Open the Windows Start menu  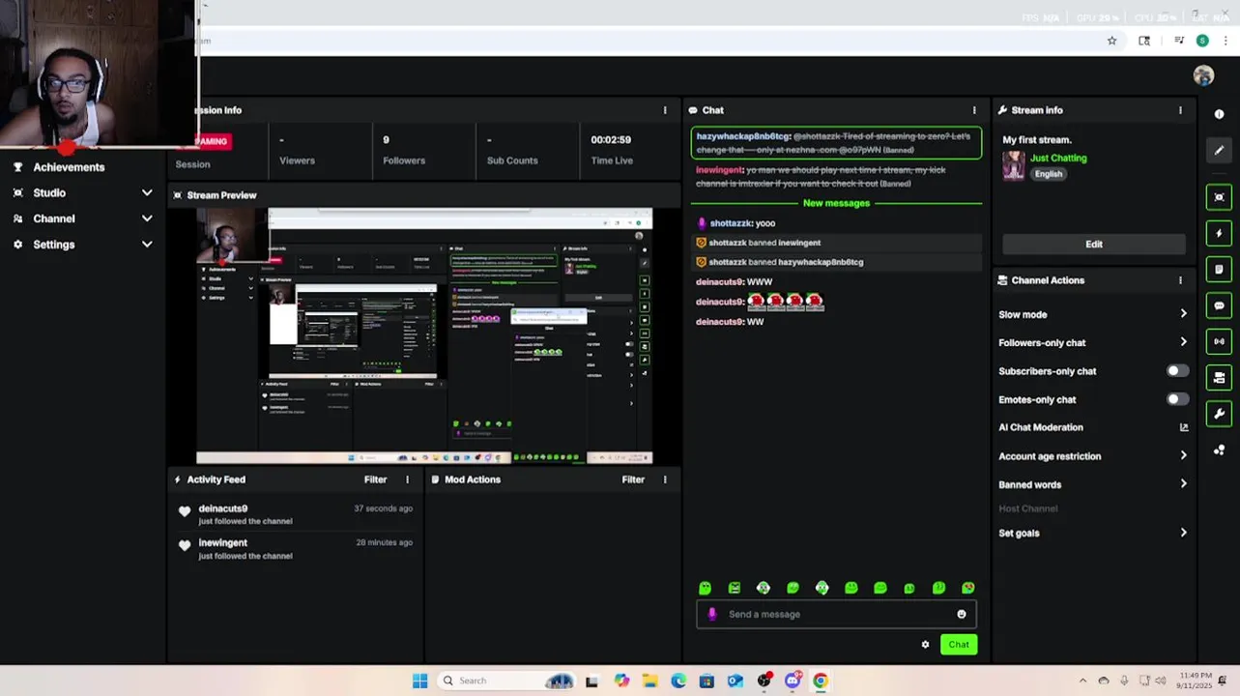419,681
